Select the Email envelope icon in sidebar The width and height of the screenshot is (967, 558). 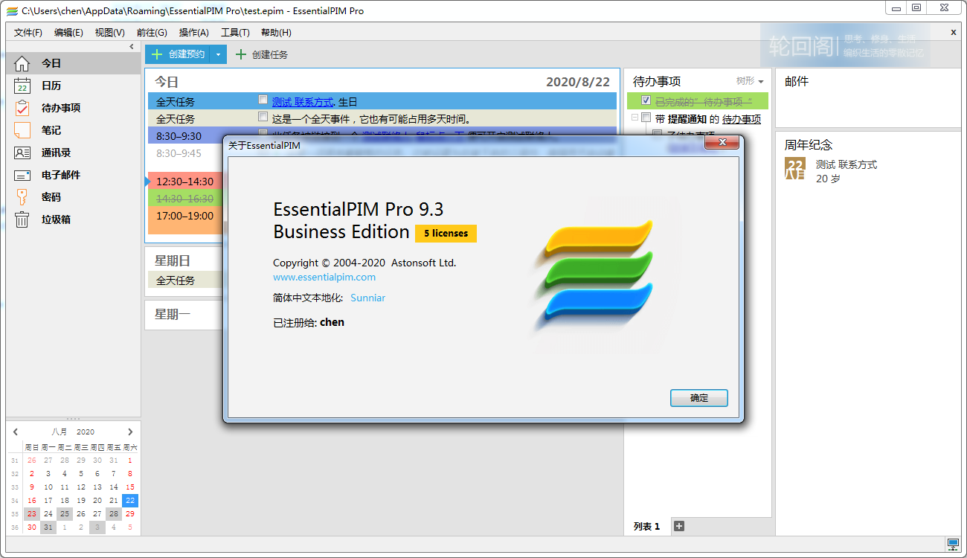click(x=22, y=175)
